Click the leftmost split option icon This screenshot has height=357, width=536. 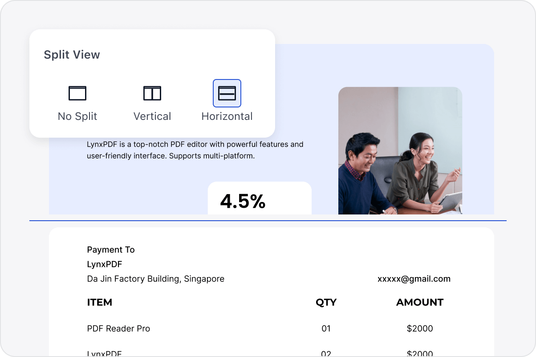pyautogui.click(x=77, y=93)
